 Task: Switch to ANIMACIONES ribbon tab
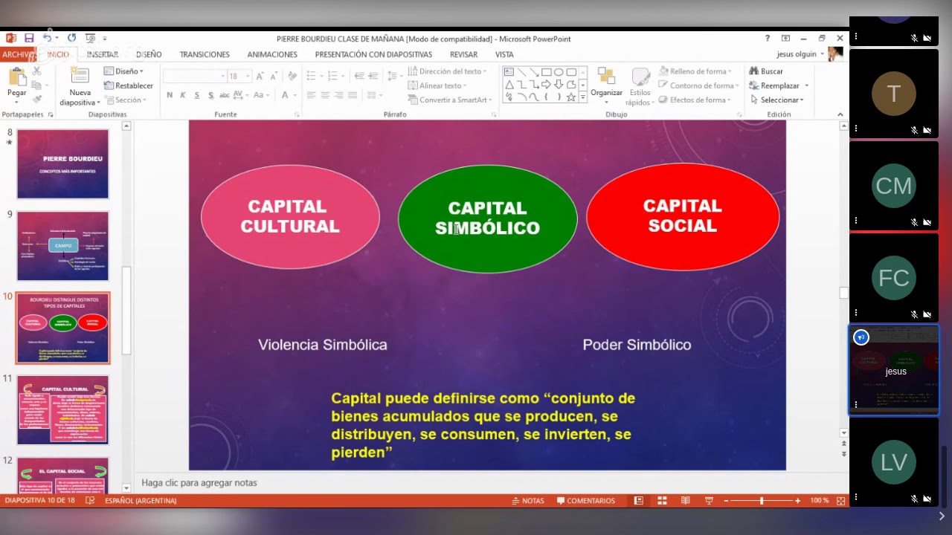(x=272, y=54)
